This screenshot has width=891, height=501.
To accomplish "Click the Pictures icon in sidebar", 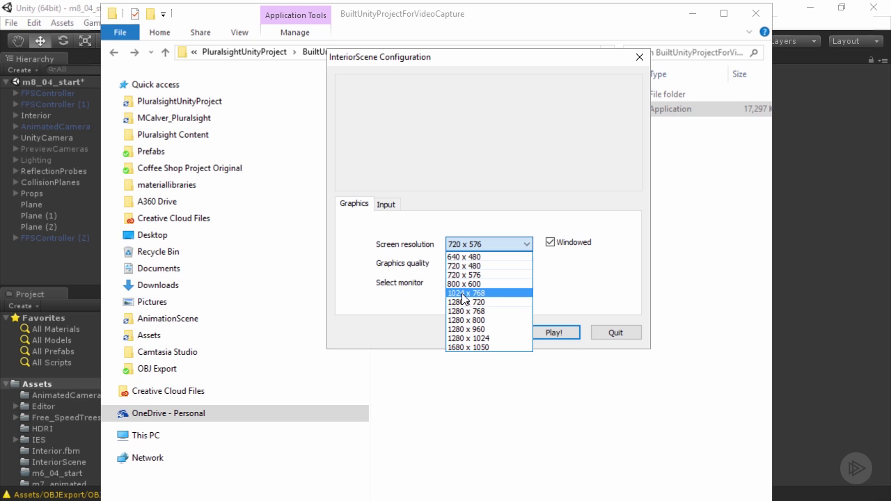I will point(128,302).
